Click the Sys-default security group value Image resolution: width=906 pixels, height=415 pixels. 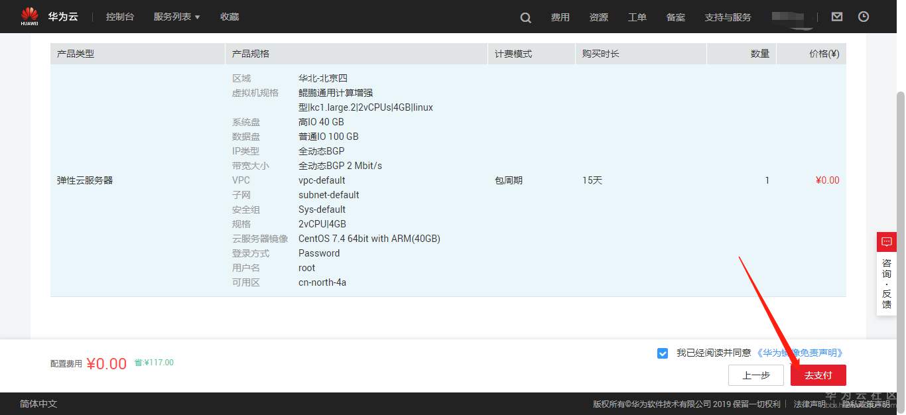pyautogui.click(x=322, y=209)
